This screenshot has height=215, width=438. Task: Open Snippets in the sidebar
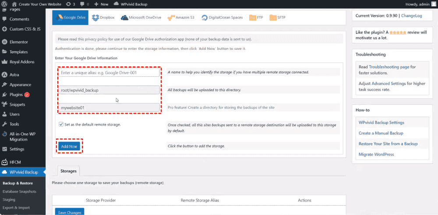[18, 104]
